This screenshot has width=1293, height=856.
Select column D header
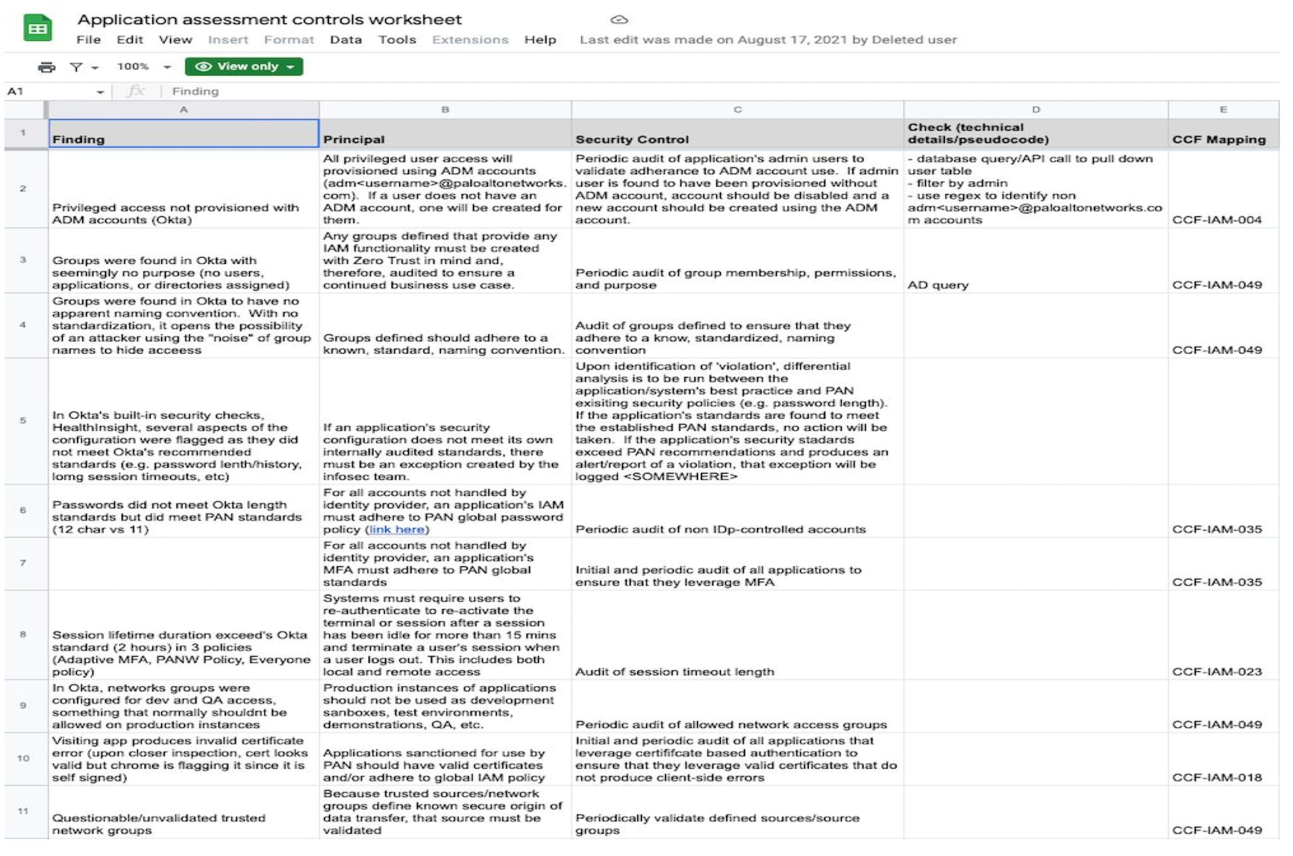pos(1036,109)
